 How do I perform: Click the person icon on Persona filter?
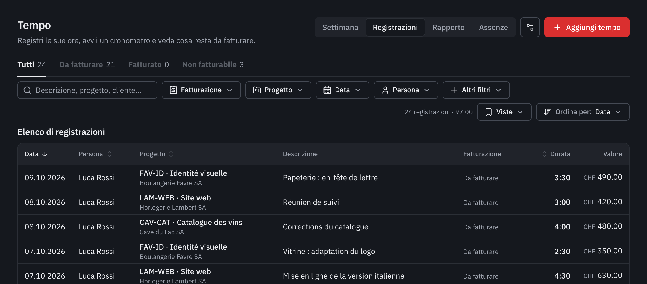click(385, 90)
